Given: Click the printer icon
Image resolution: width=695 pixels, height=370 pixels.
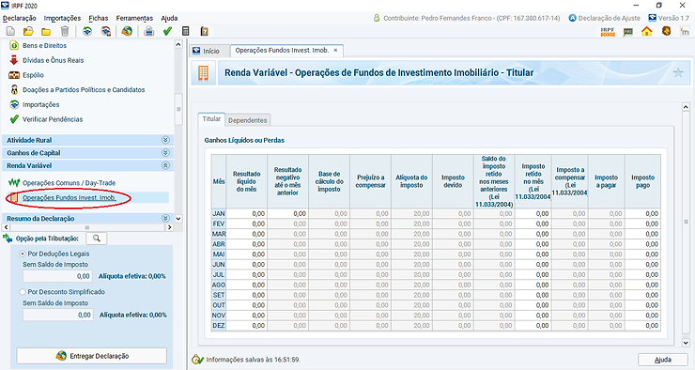Looking at the screenshot, I should [x=149, y=32].
